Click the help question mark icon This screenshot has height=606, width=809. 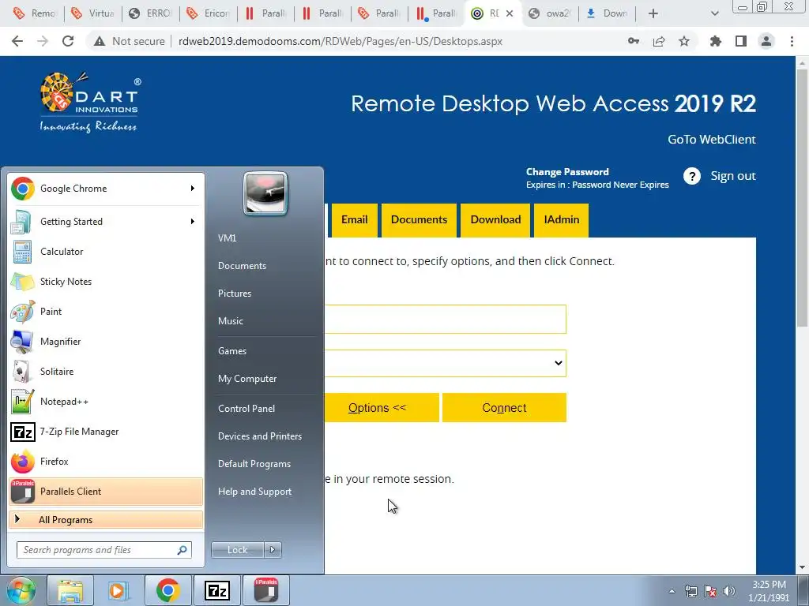click(x=692, y=176)
